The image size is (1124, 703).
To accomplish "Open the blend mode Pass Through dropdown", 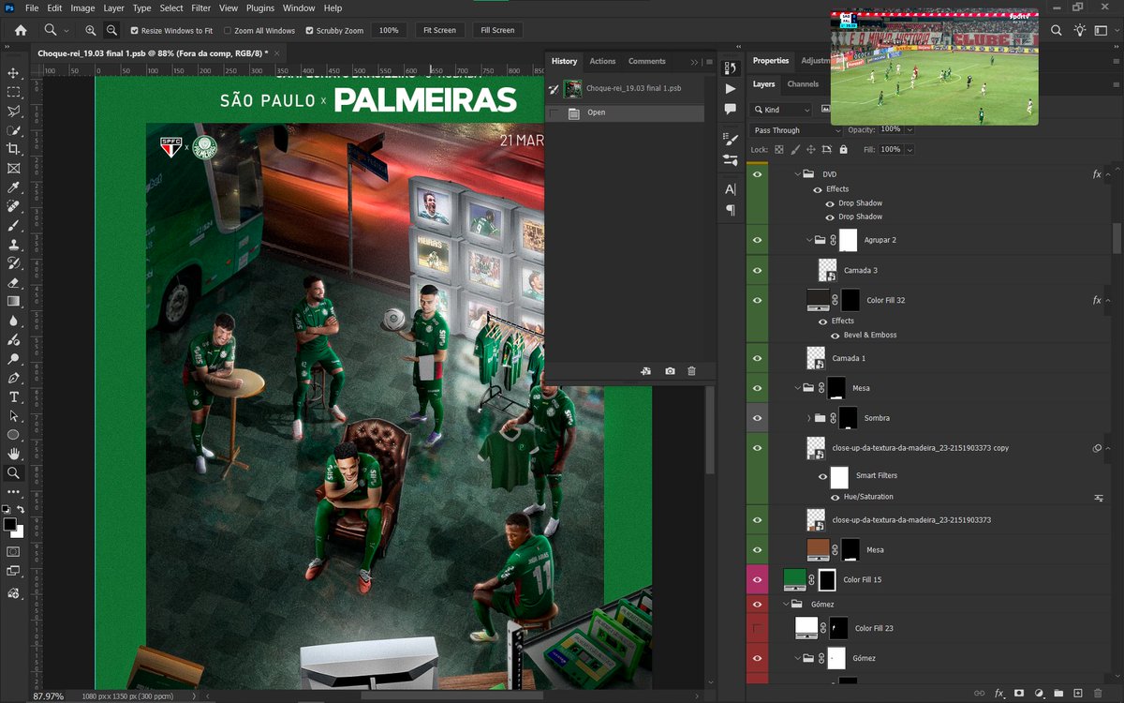I will click(x=797, y=130).
